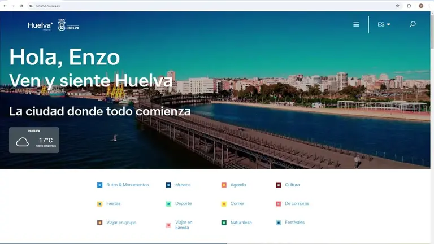Click the light blue square beside Festivales

click(x=279, y=223)
